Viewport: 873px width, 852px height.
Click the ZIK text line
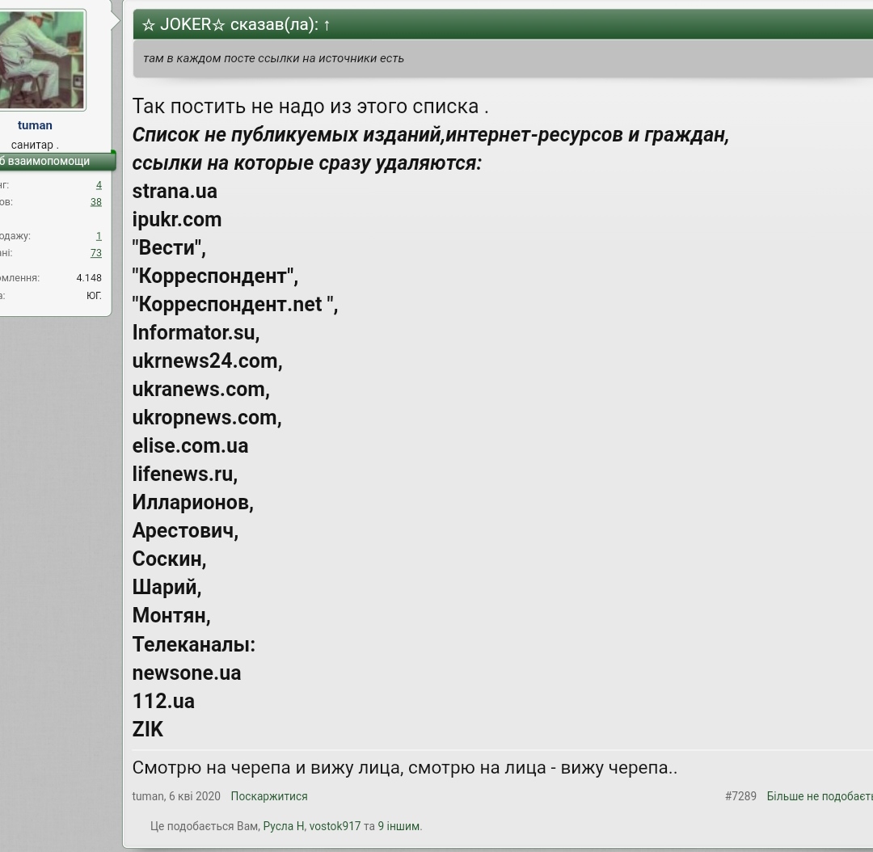(x=148, y=729)
